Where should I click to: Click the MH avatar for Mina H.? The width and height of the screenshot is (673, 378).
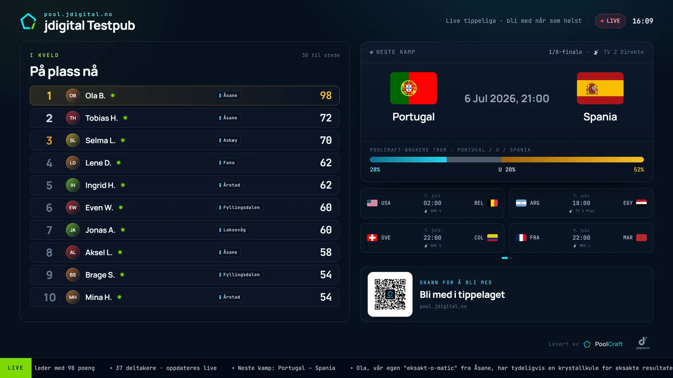point(73,297)
